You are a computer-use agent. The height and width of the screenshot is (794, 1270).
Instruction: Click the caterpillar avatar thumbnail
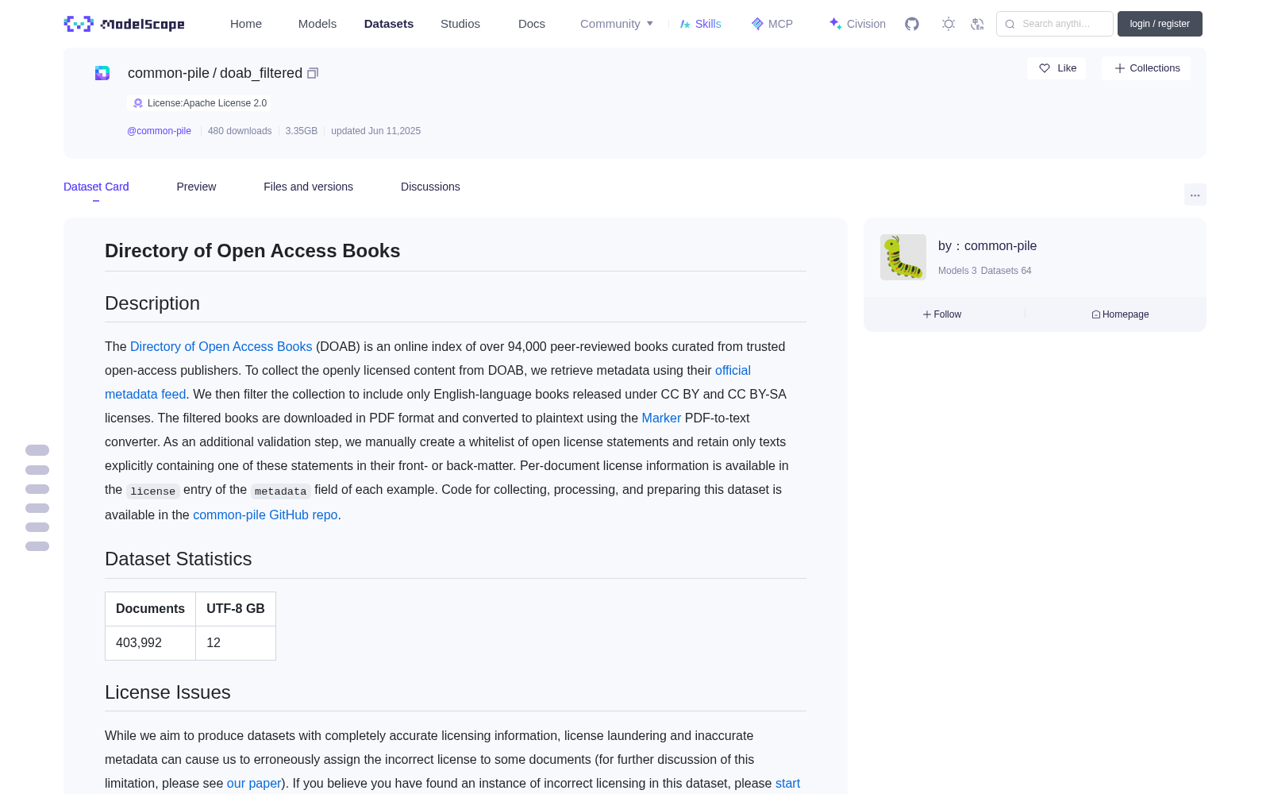tap(903, 257)
